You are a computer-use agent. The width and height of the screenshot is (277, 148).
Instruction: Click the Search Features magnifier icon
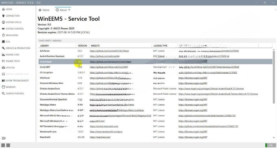point(3,94)
